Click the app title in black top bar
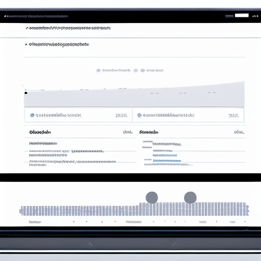 click(36, 16)
